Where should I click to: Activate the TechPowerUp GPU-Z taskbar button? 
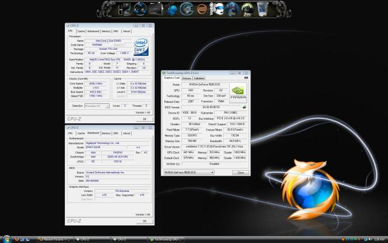coord(166,239)
